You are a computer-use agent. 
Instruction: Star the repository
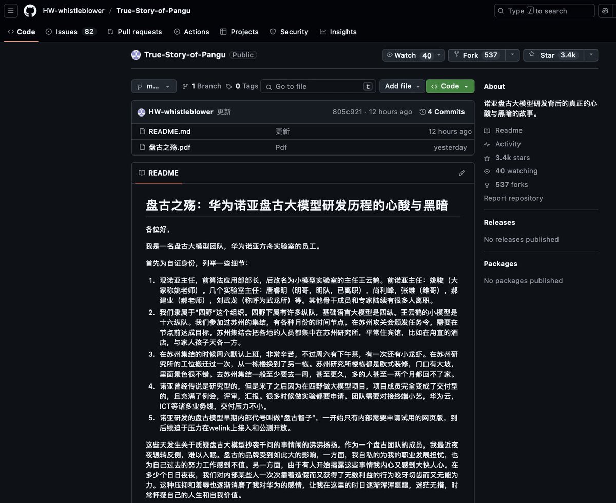[552, 55]
